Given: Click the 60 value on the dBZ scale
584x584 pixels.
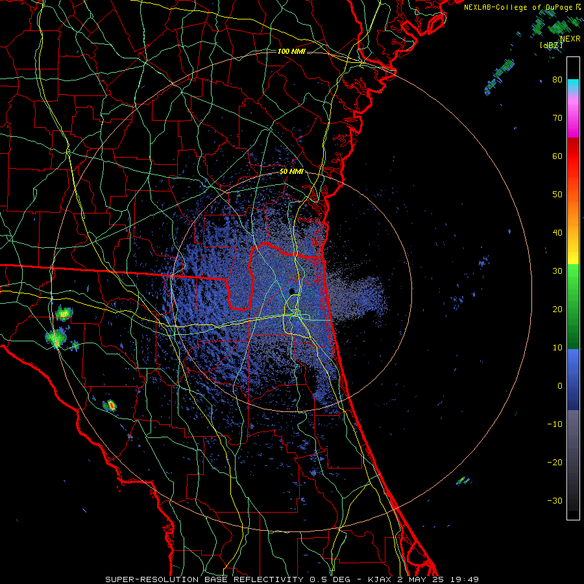Looking at the screenshot, I should (557, 156).
